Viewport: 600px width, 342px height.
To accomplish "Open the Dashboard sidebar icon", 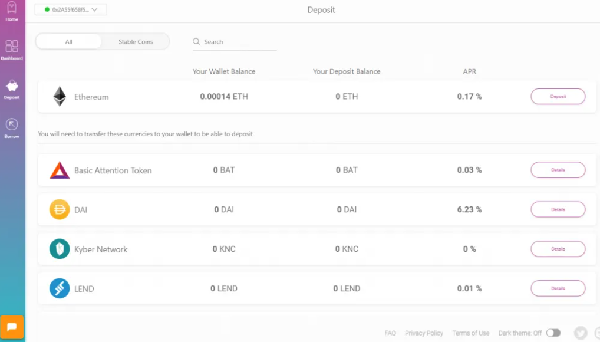I will click(12, 47).
